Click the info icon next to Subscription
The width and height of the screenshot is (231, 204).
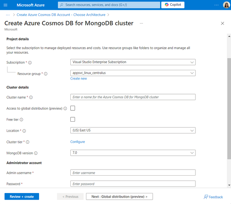point(30,62)
